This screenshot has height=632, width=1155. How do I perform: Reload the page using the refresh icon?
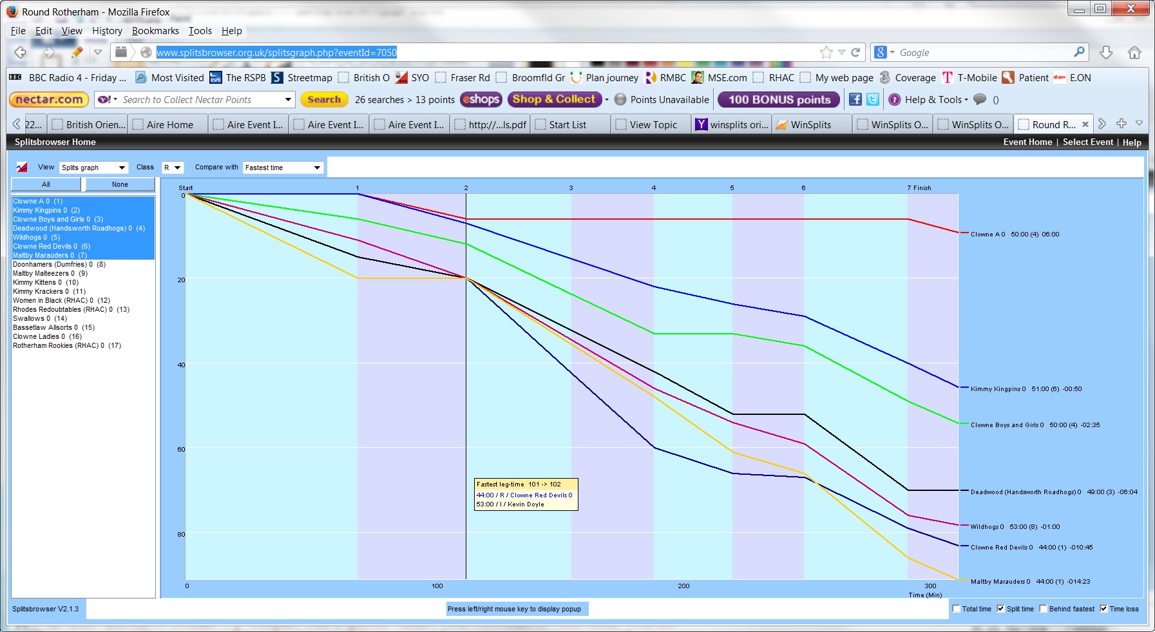pos(855,53)
